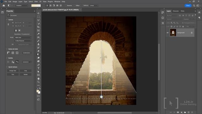Open the Info panel icon
The image size is (202, 114).
click(x=163, y=18)
